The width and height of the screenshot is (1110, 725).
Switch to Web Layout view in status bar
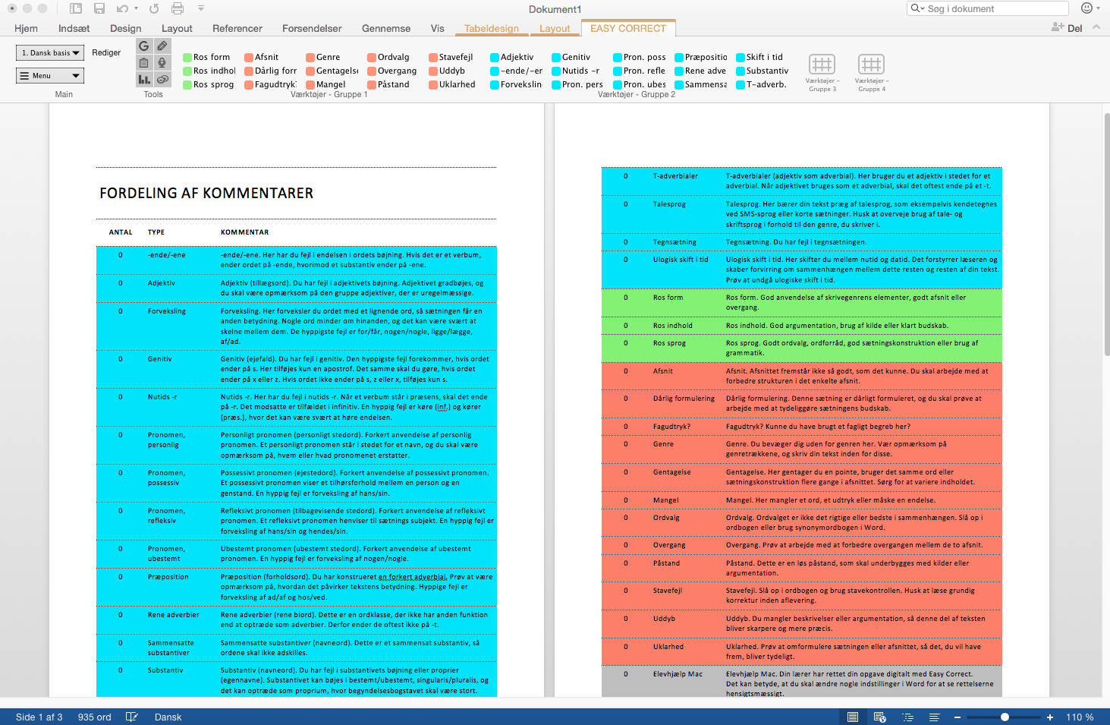880,717
